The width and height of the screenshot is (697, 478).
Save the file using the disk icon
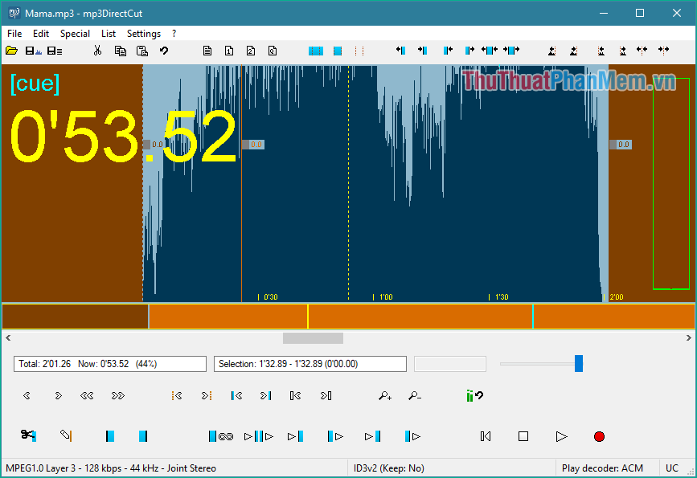(31, 50)
